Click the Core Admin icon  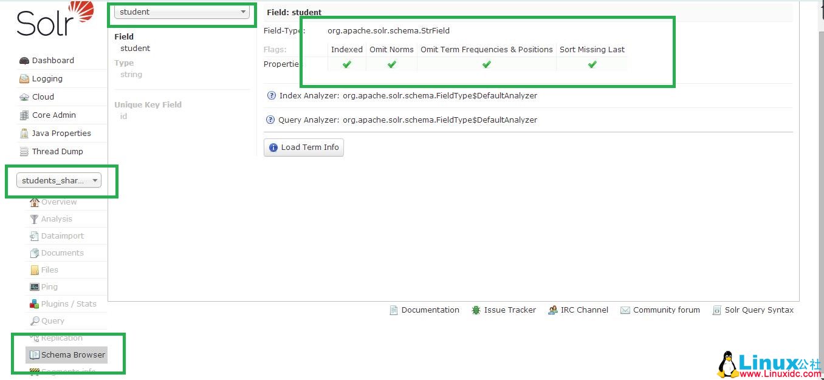(24, 115)
